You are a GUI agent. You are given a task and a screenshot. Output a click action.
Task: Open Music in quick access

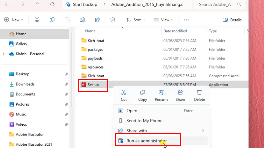21,114
